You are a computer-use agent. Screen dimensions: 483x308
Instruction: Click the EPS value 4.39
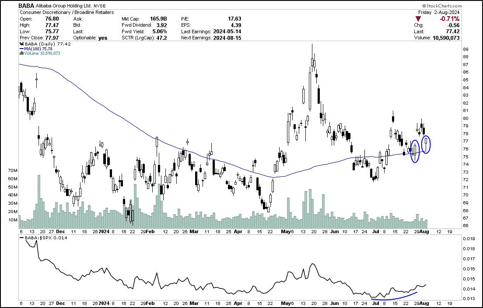pos(236,25)
